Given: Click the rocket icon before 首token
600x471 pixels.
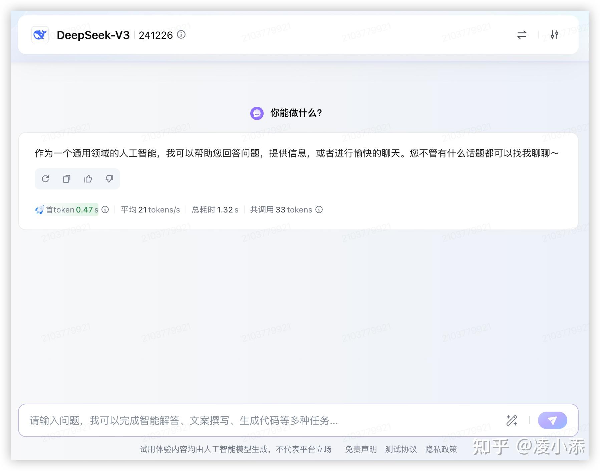Looking at the screenshot, I should [39, 209].
